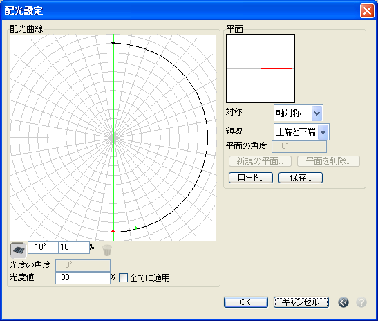378x321 pixels.
Task: Confirm with the OK button
Action: coord(245,302)
